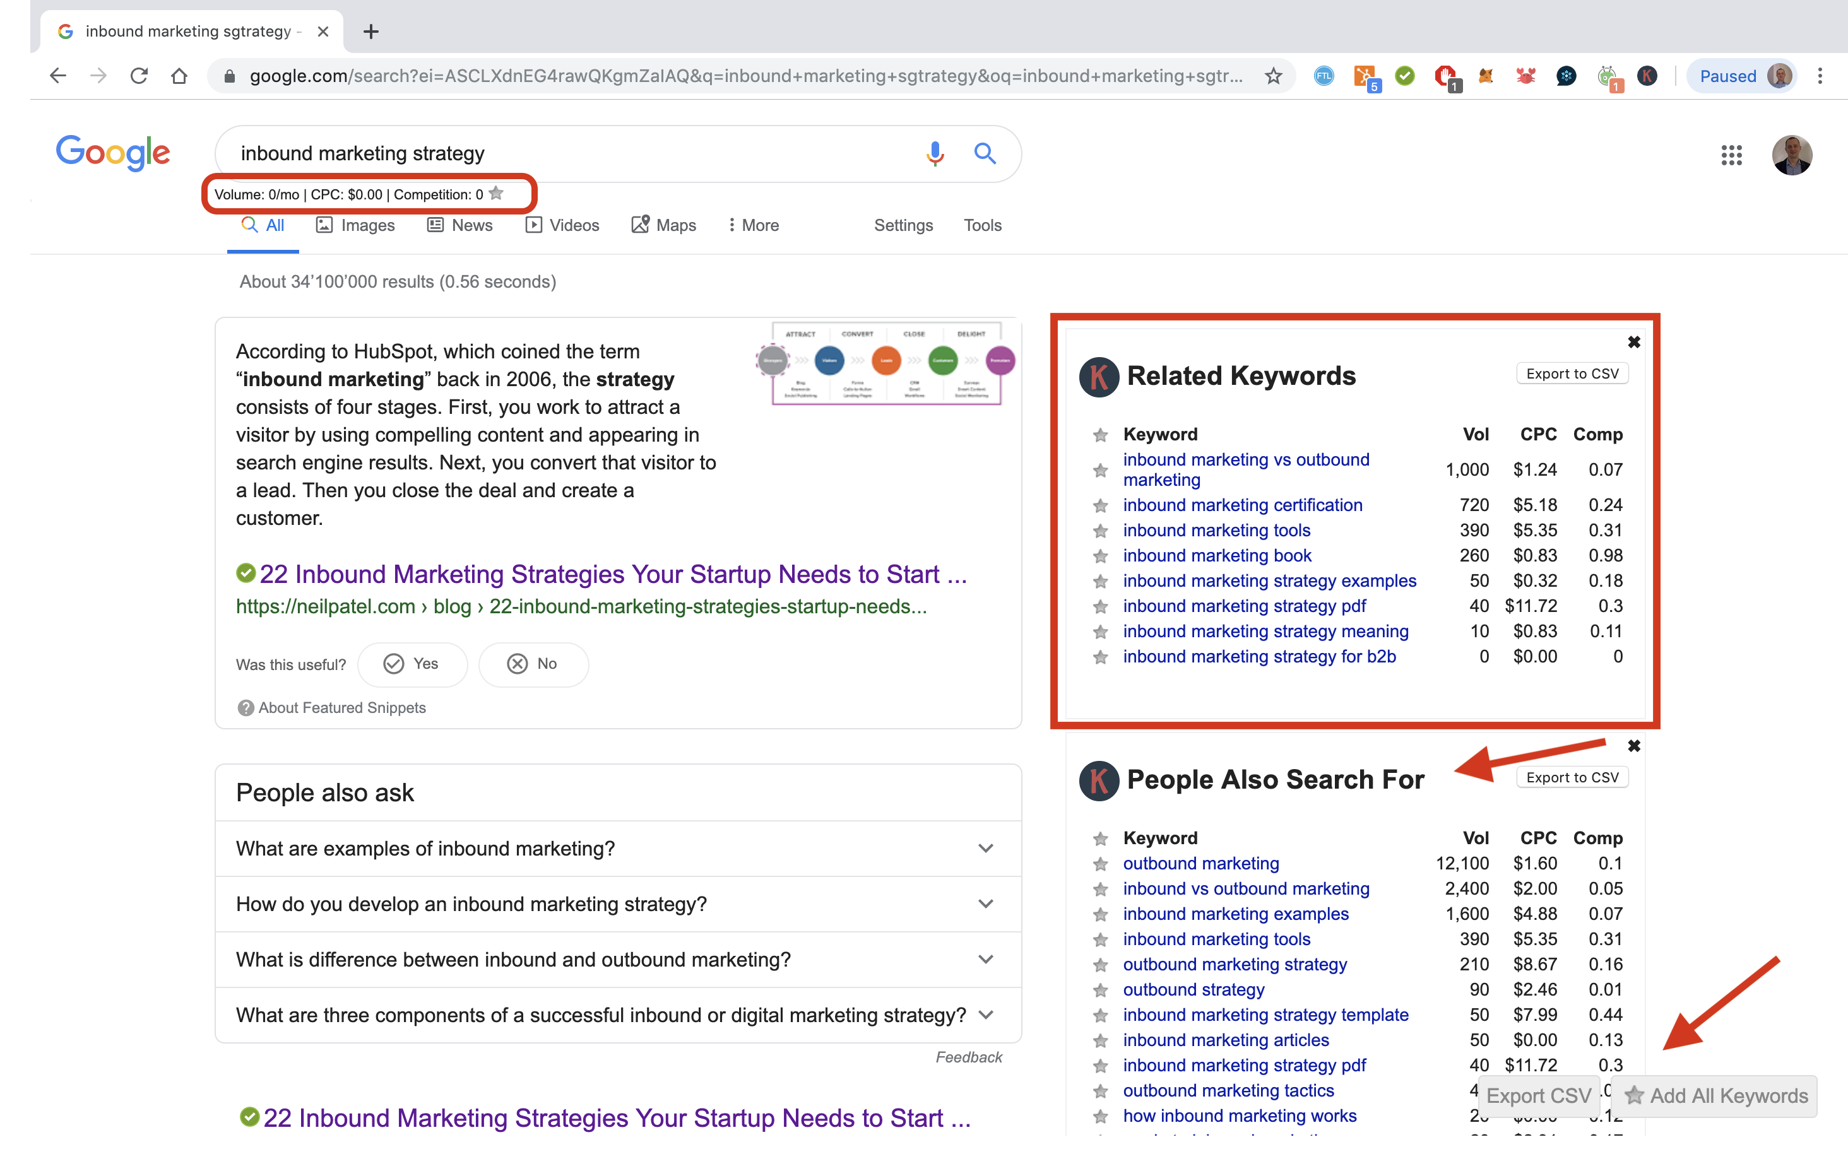Screen dimensions: 1848x1171
Task: Open inbound vs outbound marketing keyword
Action: [1245, 888]
